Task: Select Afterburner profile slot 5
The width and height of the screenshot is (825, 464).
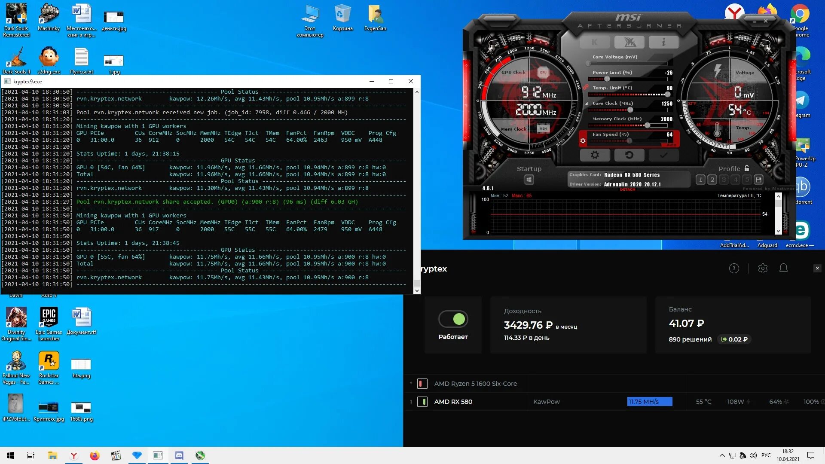Action: 747,180
